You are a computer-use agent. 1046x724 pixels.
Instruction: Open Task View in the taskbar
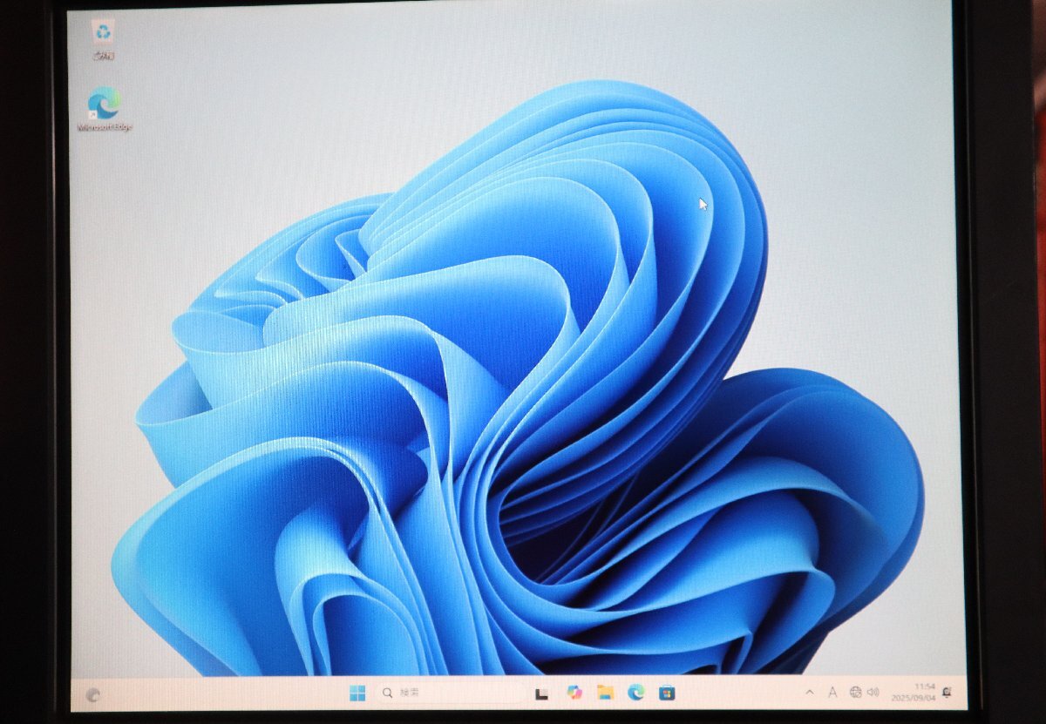tap(541, 694)
